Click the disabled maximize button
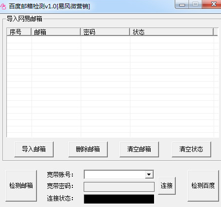Image resolution: width=221 pixels, height=207 pixels. click(195, 4)
